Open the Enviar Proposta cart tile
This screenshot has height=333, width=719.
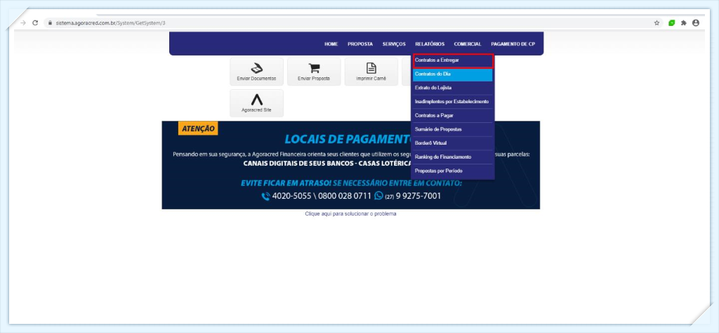pyautogui.click(x=314, y=72)
